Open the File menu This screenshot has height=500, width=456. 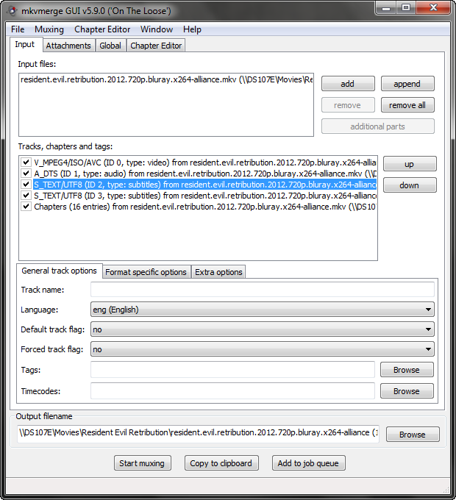pos(18,29)
